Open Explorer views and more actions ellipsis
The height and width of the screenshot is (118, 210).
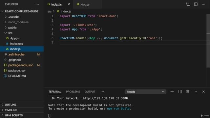(x=37, y=4)
